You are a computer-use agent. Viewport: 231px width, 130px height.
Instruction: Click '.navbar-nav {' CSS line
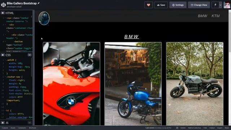point(14,77)
